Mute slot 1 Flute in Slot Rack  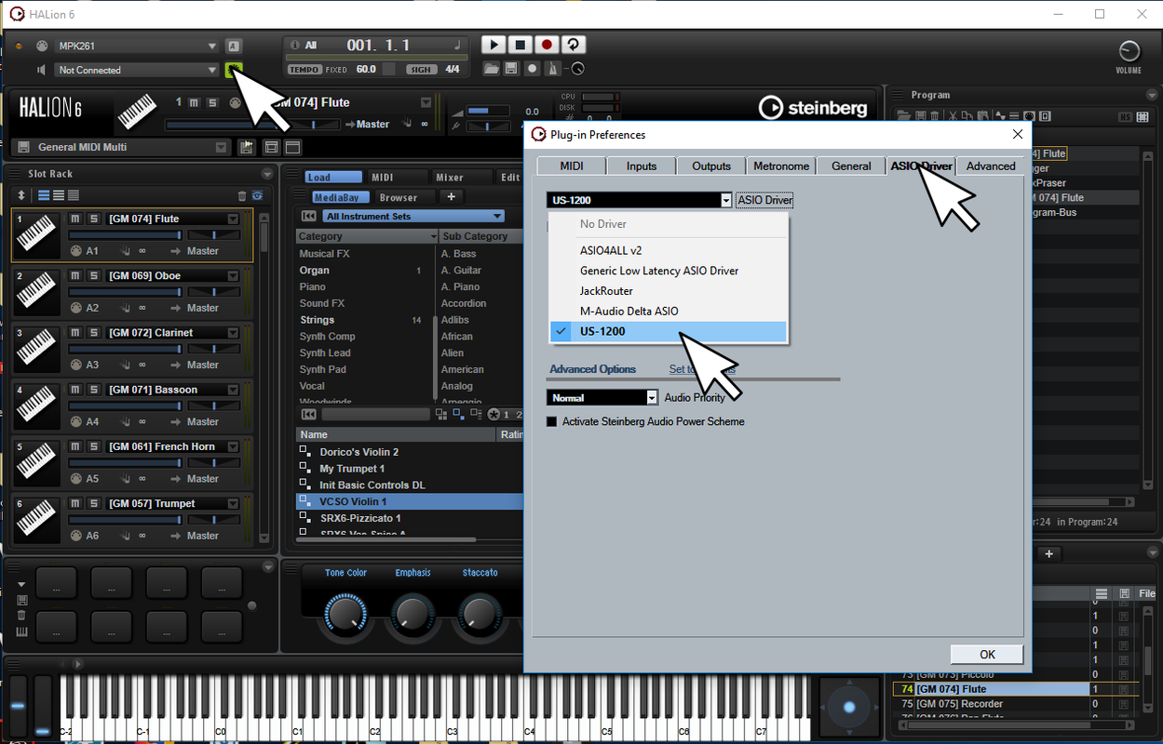[76, 219]
